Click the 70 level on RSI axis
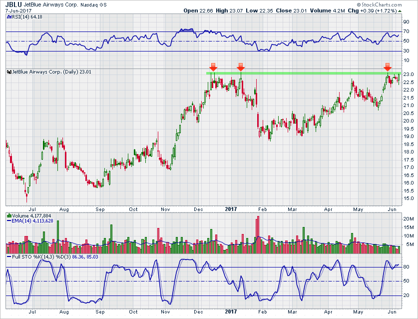The height and width of the screenshot is (319, 418). [407, 32]
